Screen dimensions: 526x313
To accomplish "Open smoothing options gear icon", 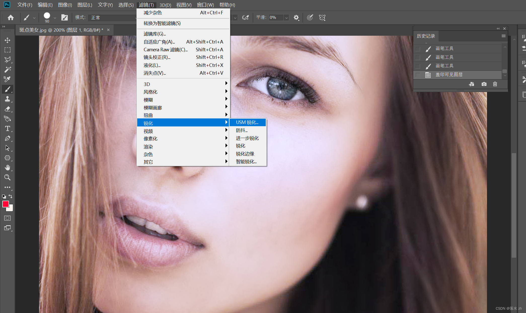I will (x=296, y=18).
